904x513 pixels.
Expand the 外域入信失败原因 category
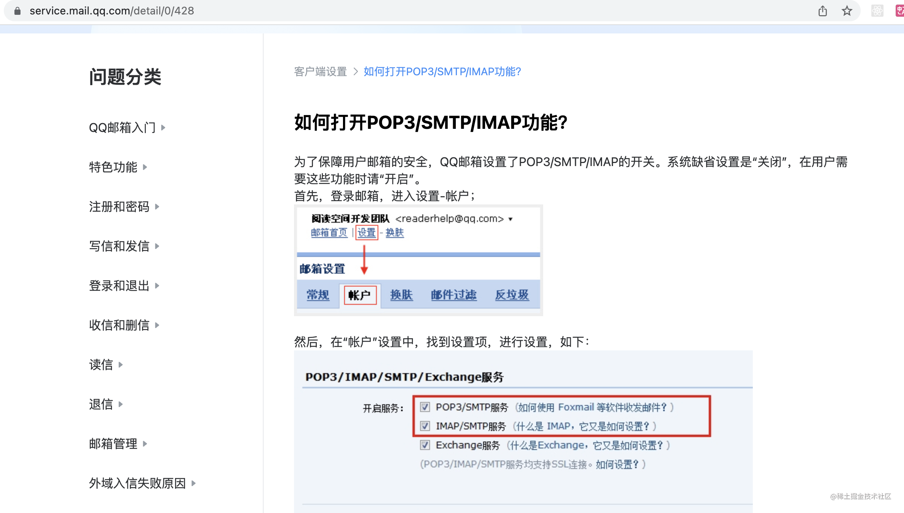(142, 483)
